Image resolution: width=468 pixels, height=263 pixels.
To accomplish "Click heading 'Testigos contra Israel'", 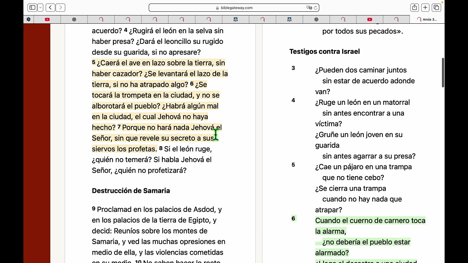I will [x=325, y=52].
